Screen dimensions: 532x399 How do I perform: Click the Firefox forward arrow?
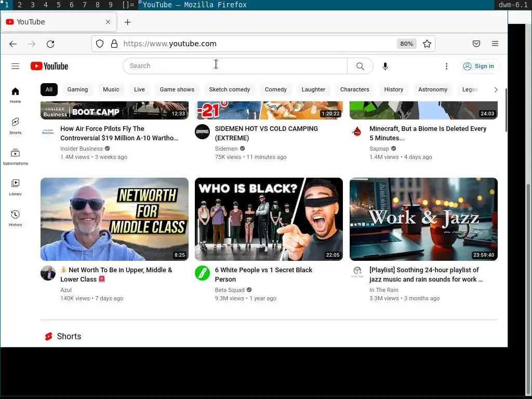coord(32,44)
